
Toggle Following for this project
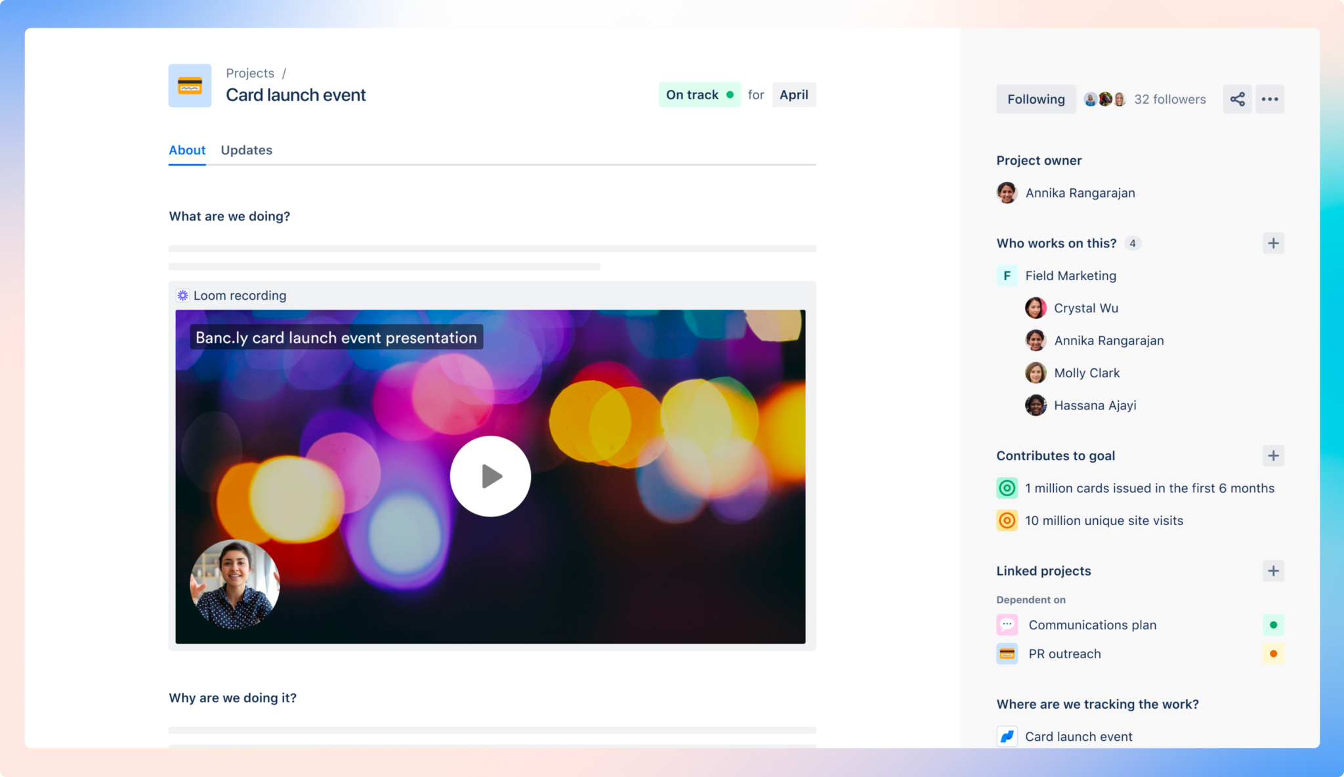(1036, 99)
